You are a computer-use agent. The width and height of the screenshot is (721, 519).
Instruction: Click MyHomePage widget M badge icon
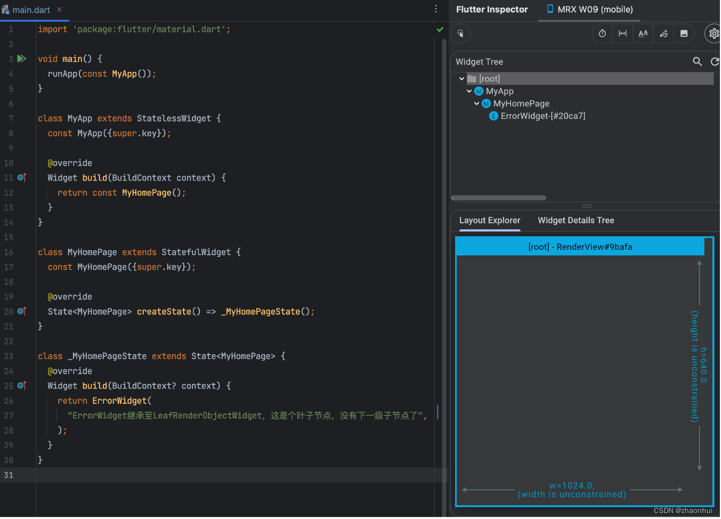click(x=486, y=104)
